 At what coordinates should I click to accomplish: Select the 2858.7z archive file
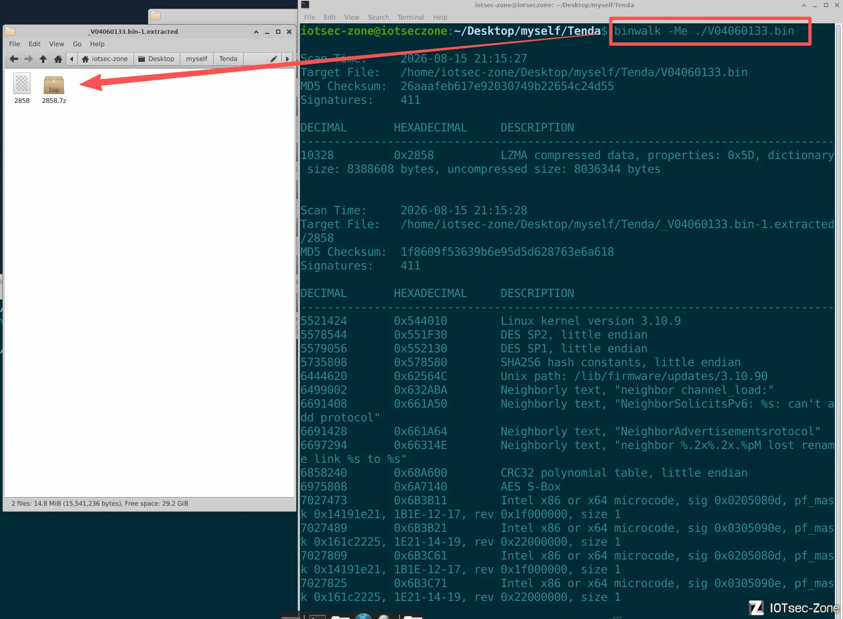click(x=54, y=90)
